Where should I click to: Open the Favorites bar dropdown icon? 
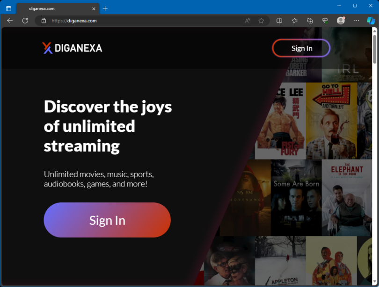(294, 21)
